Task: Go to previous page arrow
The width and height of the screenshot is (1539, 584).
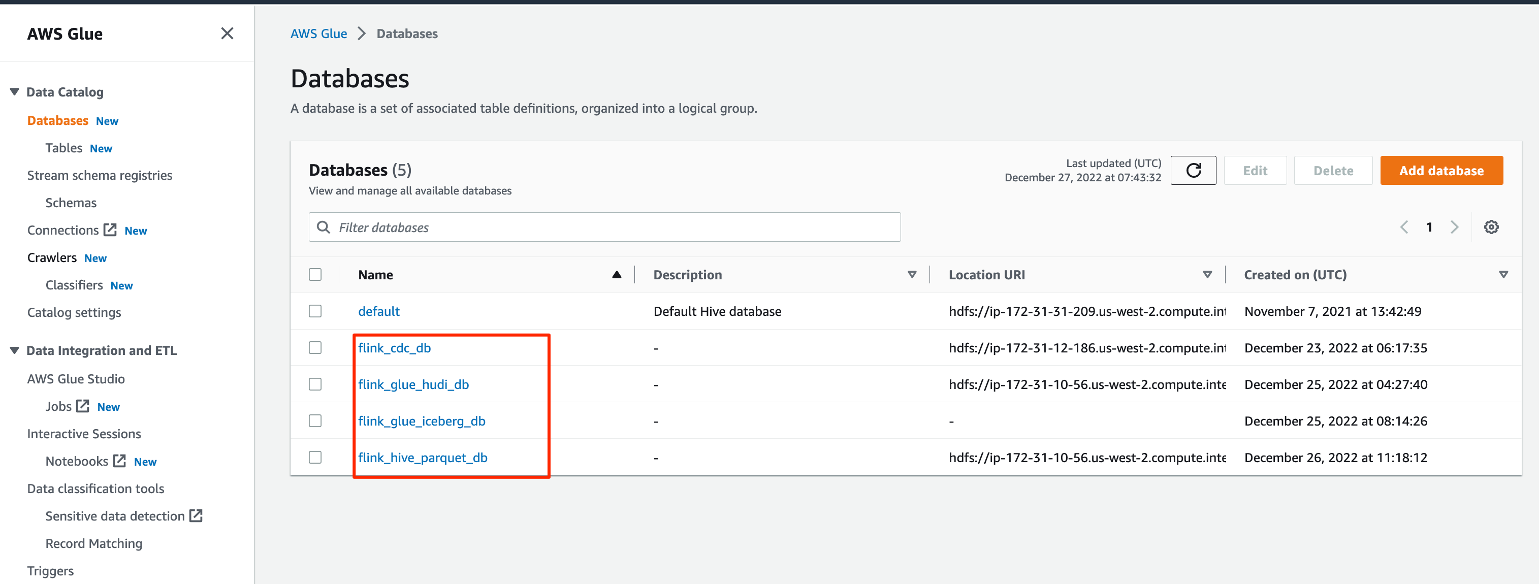Action: click(1404, 227)
